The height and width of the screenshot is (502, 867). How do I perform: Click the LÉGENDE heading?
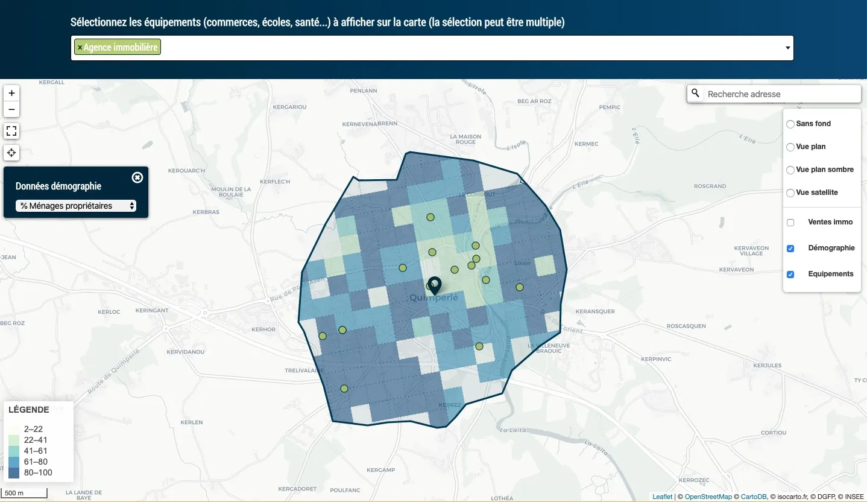click(29, 410)
